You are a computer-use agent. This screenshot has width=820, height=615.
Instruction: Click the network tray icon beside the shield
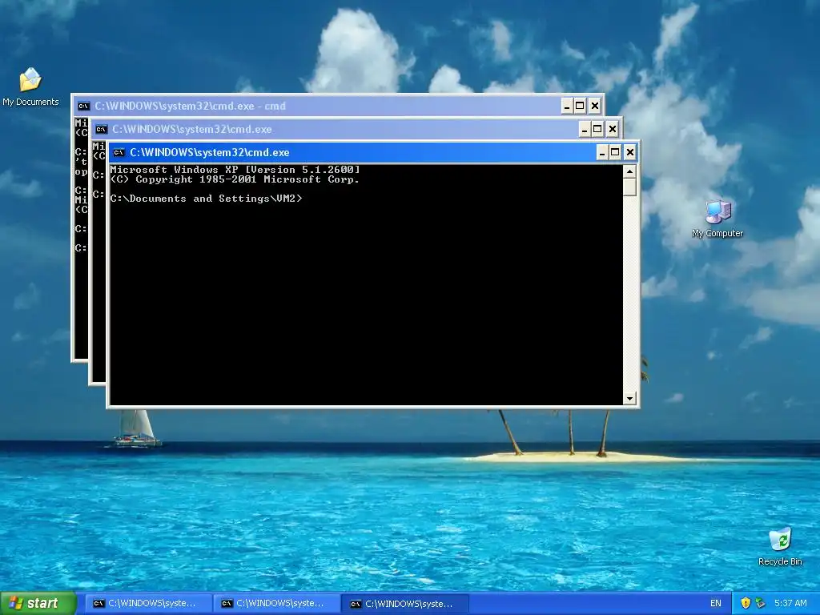click(x=761, y=604)
